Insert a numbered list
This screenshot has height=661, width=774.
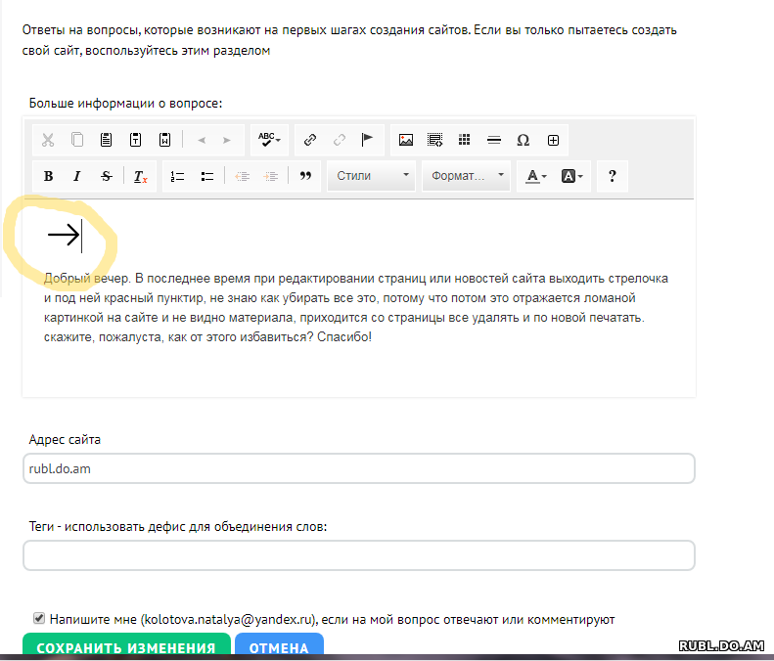pos(177,177)
